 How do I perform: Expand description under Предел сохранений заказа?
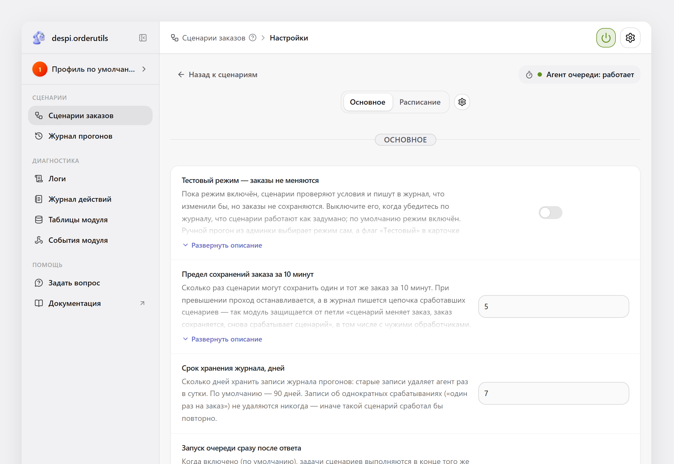pos(222,339)
